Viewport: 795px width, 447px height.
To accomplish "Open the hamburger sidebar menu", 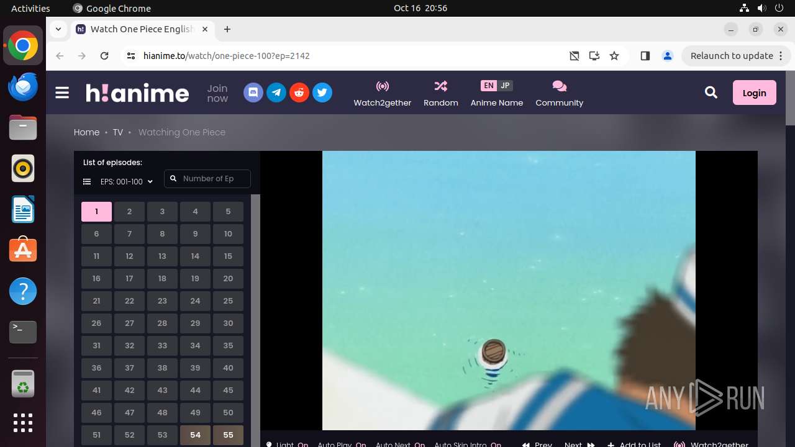I will (x=62, y=93).
